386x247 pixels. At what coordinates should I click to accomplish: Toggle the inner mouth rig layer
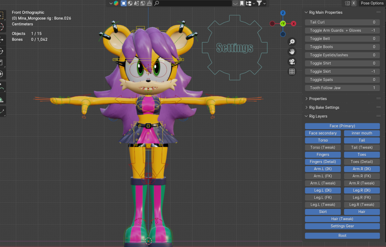362,133
